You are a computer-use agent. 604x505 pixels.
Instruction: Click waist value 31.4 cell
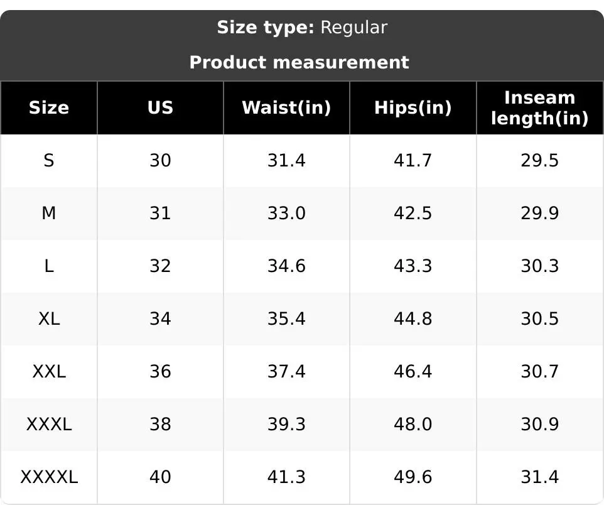coord(286,161)
